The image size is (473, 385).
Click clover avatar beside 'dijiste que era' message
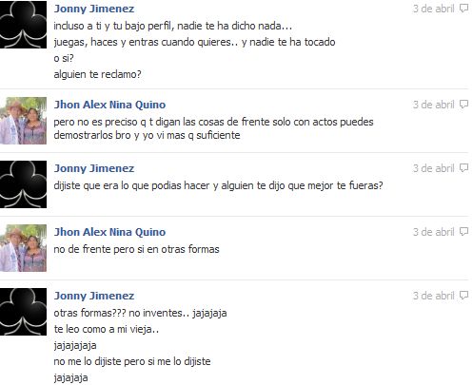[23, 184]
